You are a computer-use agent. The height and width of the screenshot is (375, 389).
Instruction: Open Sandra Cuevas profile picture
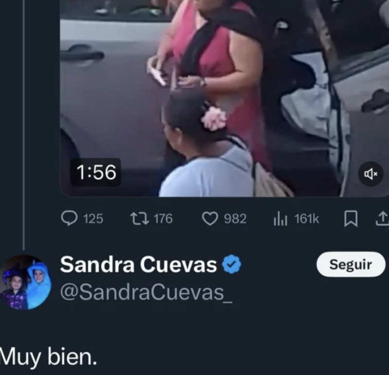click(x=26, y=283)
